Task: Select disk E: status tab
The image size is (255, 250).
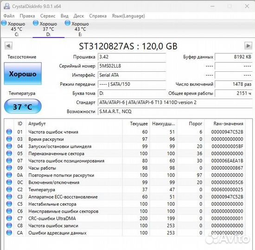Action: (x=80, y=29)
